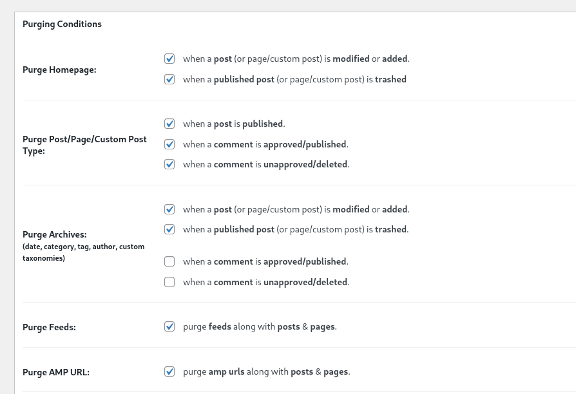
Task: Click label text 'purge feeds along with posts & pages'
Action: click(x=260, y=326)
